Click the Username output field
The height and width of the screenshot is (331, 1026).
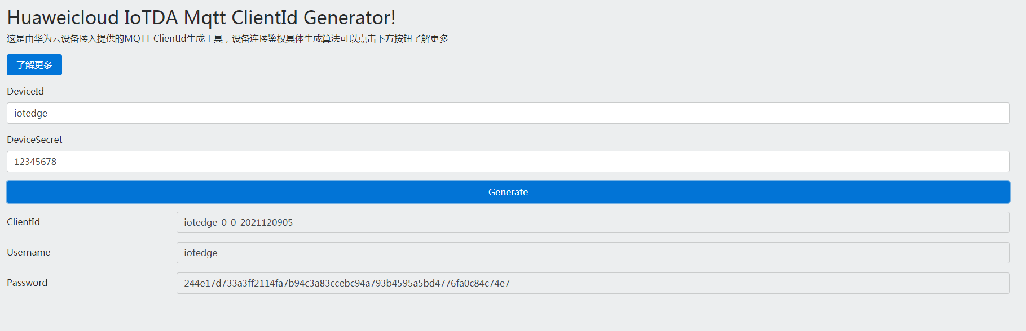point(592,253)
